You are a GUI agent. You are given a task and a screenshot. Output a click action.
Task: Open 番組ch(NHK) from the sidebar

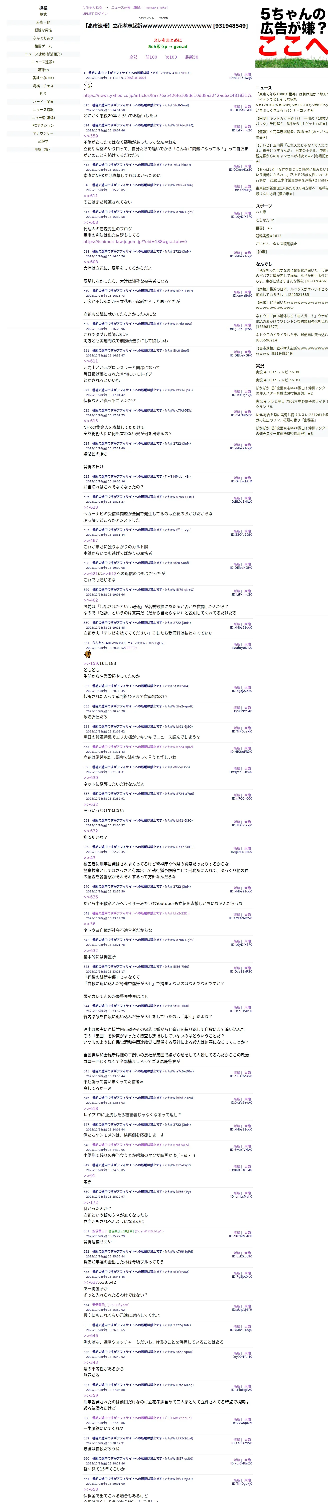pyautogui.click(x=43, y=78)
